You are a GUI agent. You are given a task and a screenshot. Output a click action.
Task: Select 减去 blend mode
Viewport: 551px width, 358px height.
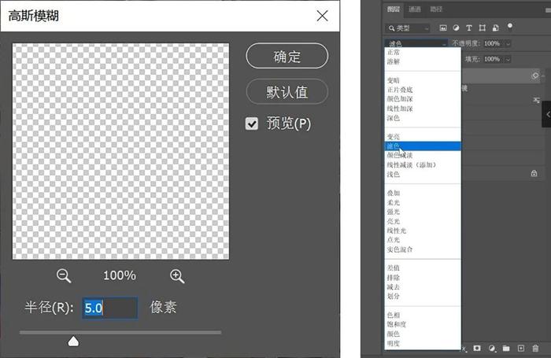point(394,287)
